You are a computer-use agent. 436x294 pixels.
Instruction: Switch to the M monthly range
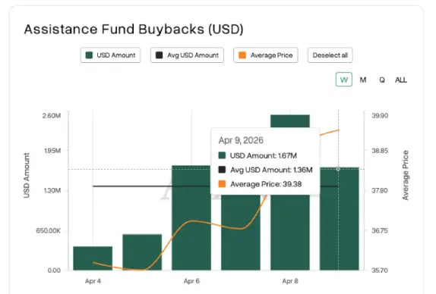[x=363, y=80]
